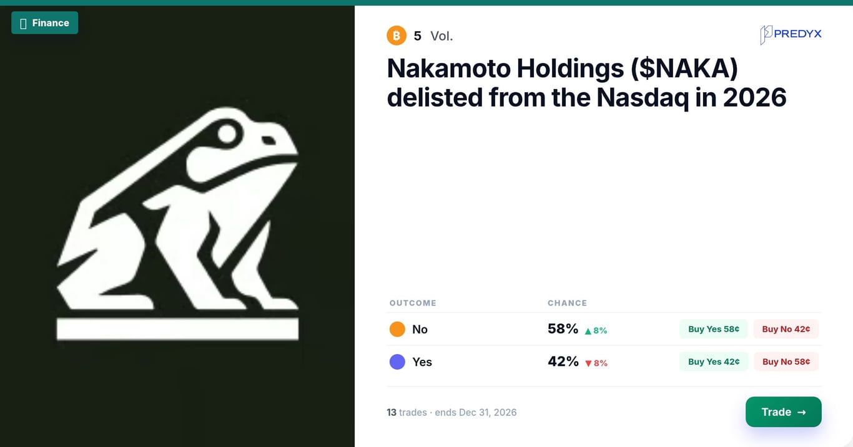Click the 58% chance value
Image resolution: width=853 pixels, height=447 pixels.
[x=563, y=329]
